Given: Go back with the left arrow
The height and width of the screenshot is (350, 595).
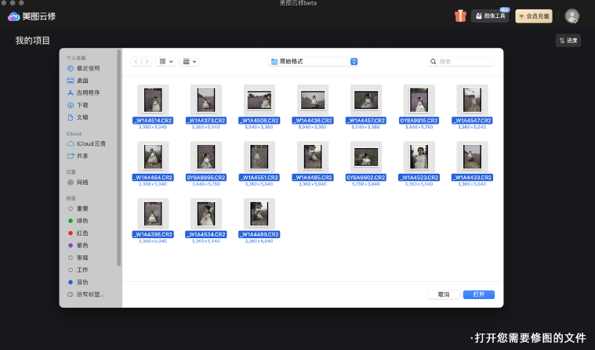Looking at the screenshot, I should (x=136, y=61).
